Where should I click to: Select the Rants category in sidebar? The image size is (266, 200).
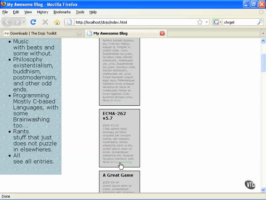point(21,132)
